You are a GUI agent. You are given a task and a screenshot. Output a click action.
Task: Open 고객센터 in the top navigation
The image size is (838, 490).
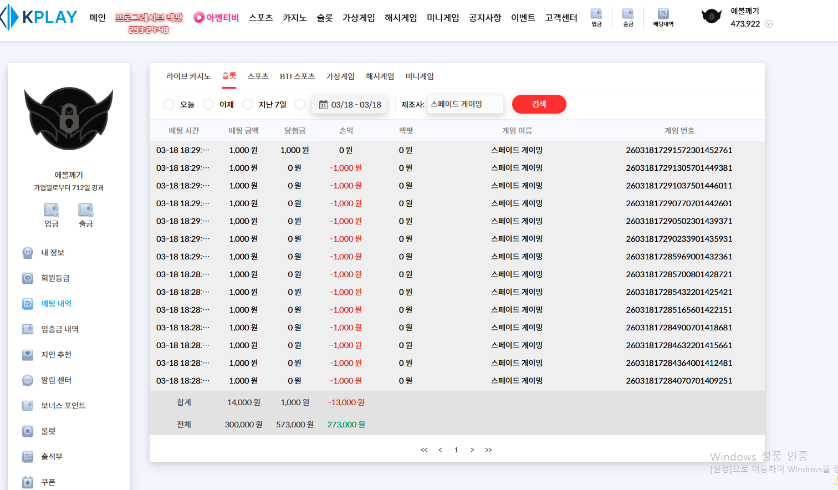pos(561,18)
